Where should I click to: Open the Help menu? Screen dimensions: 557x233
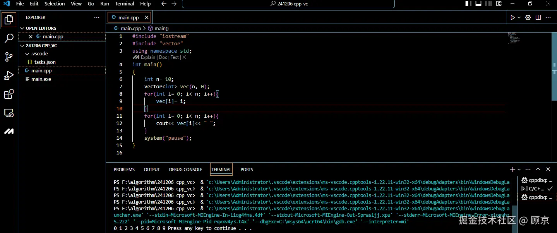point(146,4)
